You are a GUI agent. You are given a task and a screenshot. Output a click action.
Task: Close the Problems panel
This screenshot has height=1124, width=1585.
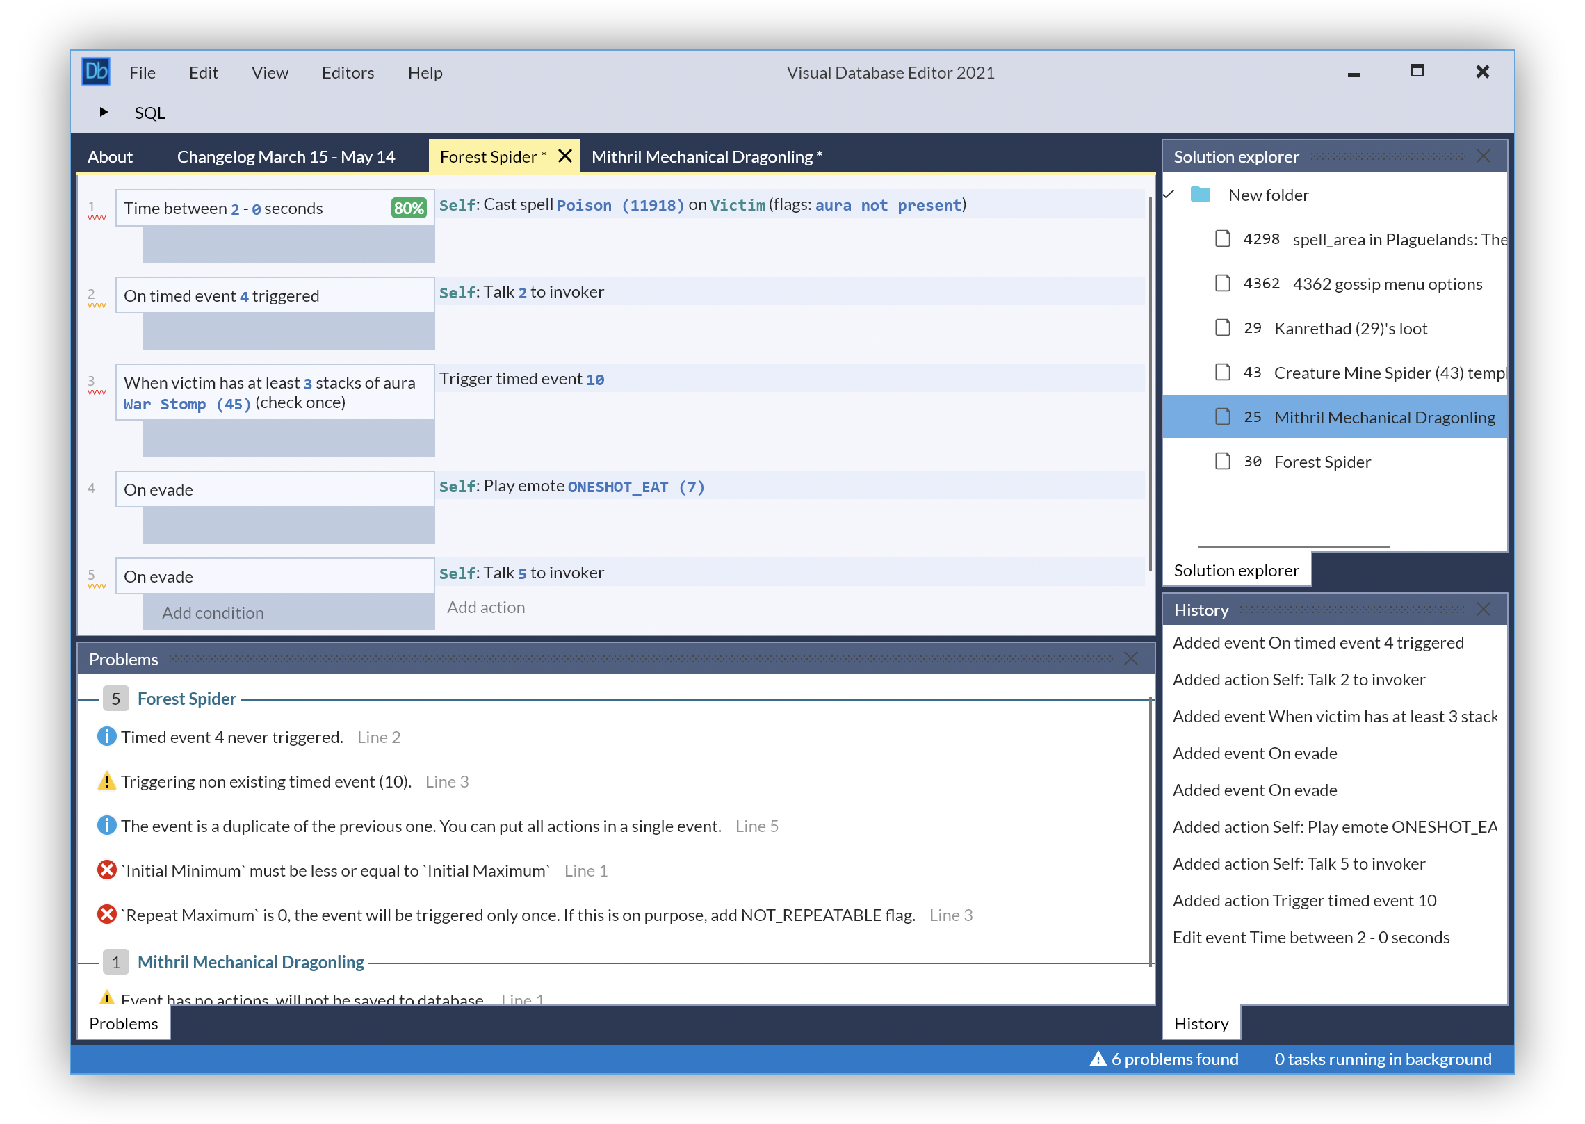(1130, 658)
